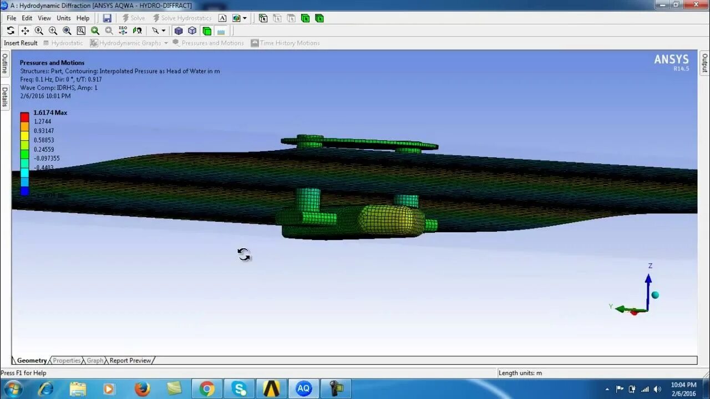
Task: Insert Pressures and Motions result
Action: click(x=209, y=43)
